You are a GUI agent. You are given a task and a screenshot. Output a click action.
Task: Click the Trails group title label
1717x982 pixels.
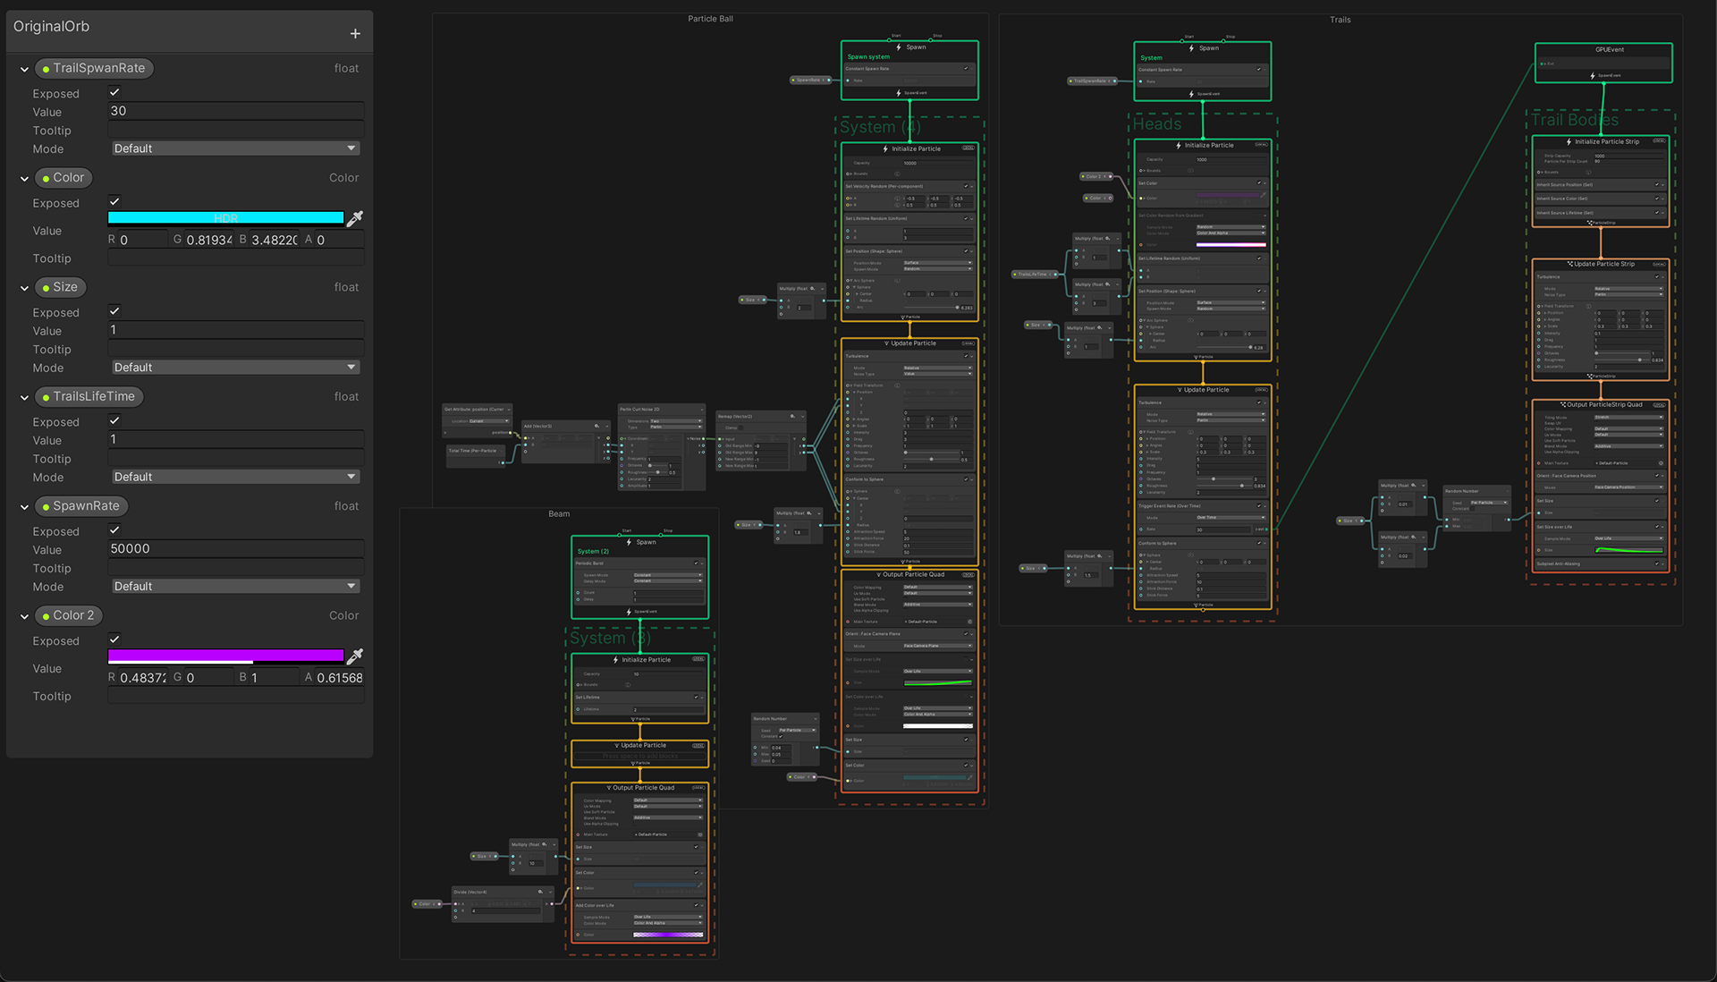click(x=1340, y=20)
